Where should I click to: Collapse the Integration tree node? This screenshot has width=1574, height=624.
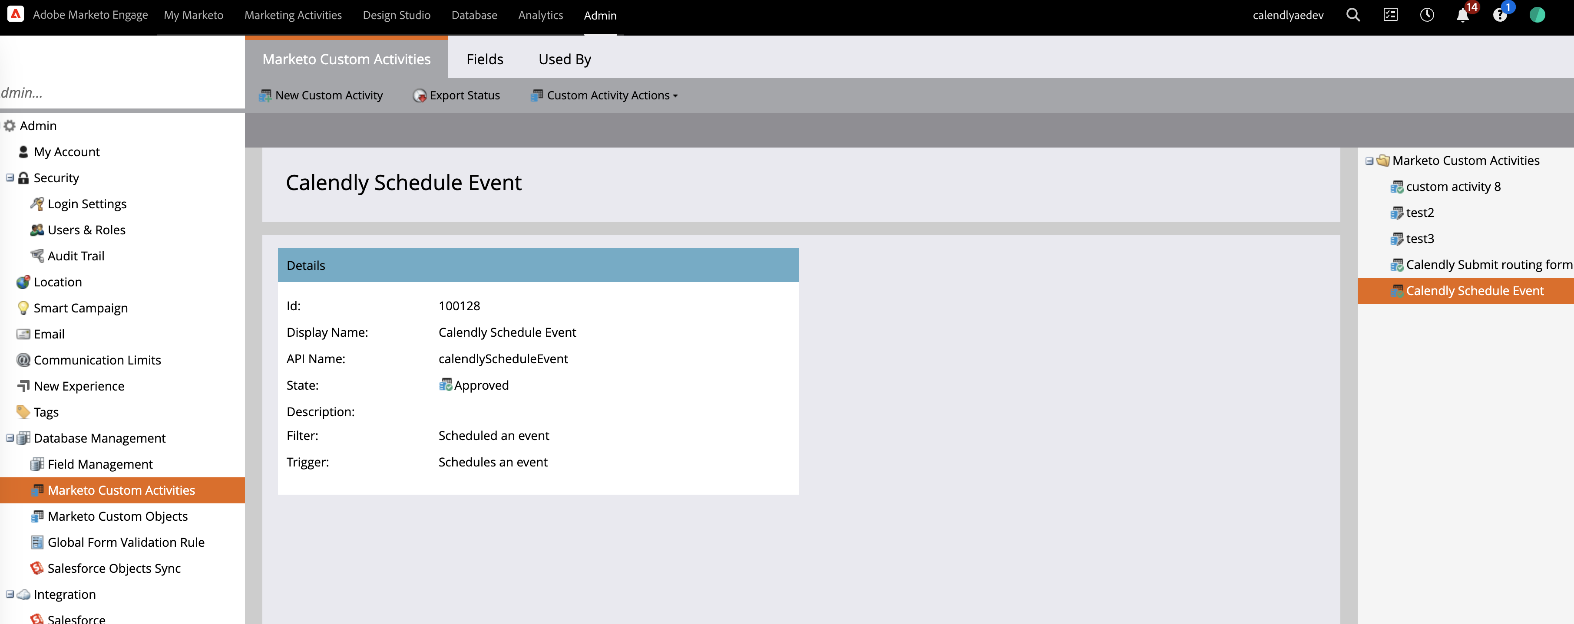(10, 594)
